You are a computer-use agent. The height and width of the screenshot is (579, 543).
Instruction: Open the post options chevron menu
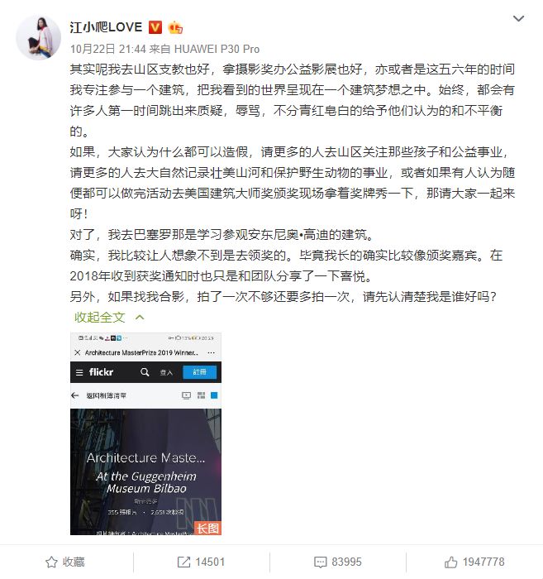[x=518, y=18]
